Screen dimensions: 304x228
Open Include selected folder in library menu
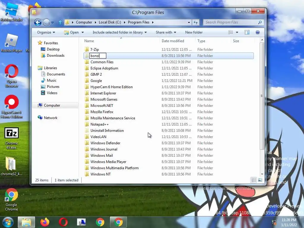(x=119, y=32)
